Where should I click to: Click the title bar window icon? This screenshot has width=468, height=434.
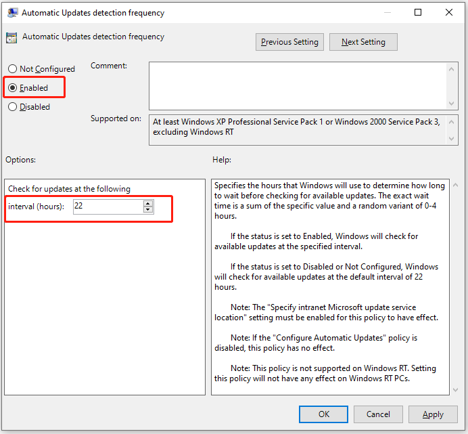pos(13,13)
